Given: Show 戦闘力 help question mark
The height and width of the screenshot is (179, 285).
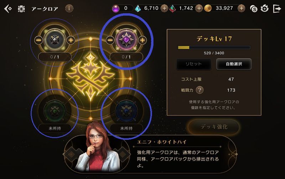Looking at the screenshot, I should (x=199, y=90).
